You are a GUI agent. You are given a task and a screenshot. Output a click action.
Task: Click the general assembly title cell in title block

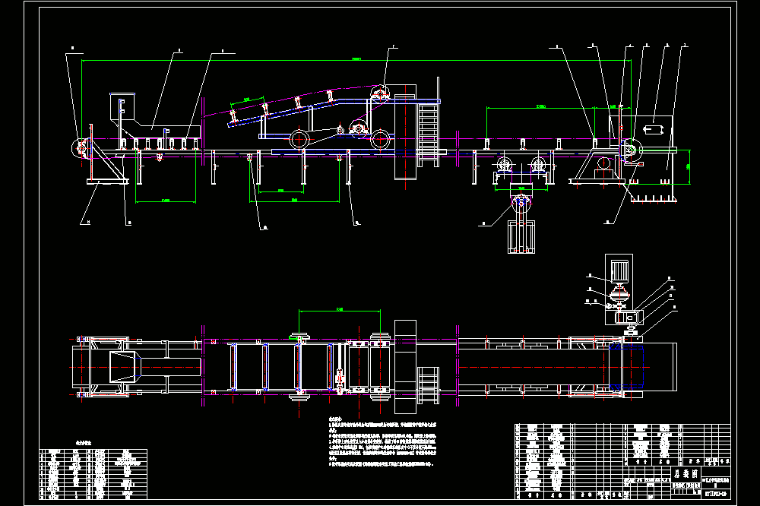pyautogui.click(x=686, y=473)
